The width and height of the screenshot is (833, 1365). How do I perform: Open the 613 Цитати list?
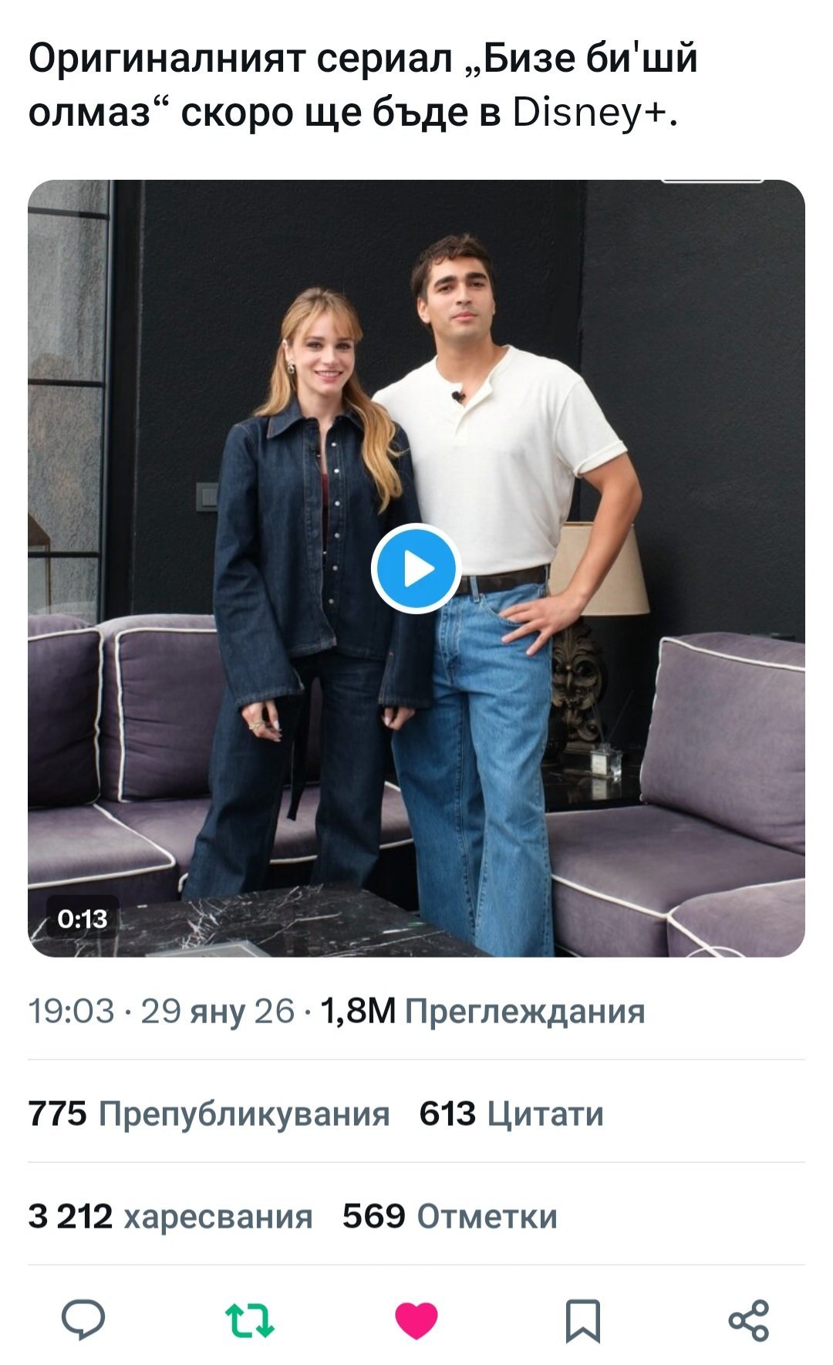coord(511,1114)
